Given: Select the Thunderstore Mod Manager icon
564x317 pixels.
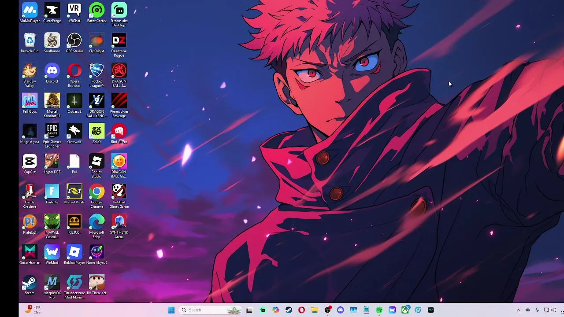Looking at the screenshot, I should coord(74,288).
